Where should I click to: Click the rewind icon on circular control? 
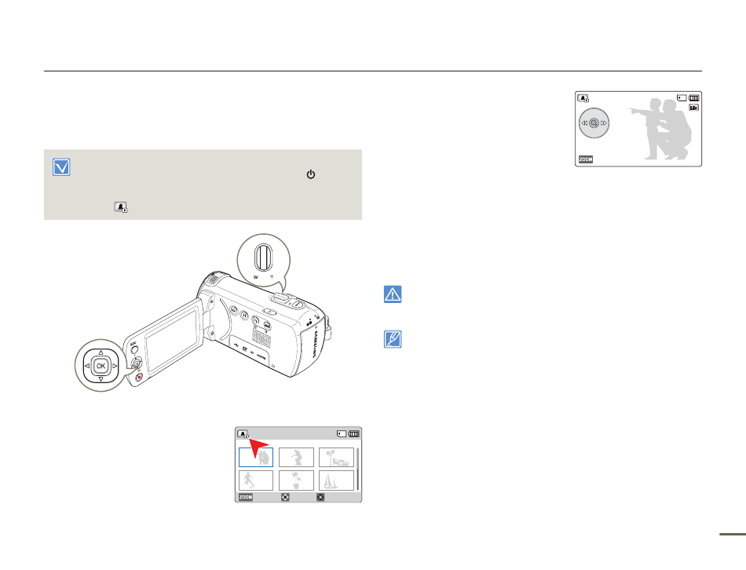[584, 123]
